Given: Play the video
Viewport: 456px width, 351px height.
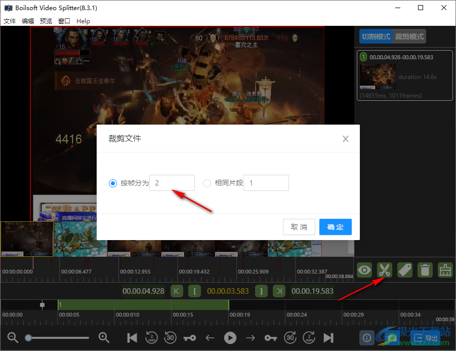Looking at the screenshot, I should (230, 338).
